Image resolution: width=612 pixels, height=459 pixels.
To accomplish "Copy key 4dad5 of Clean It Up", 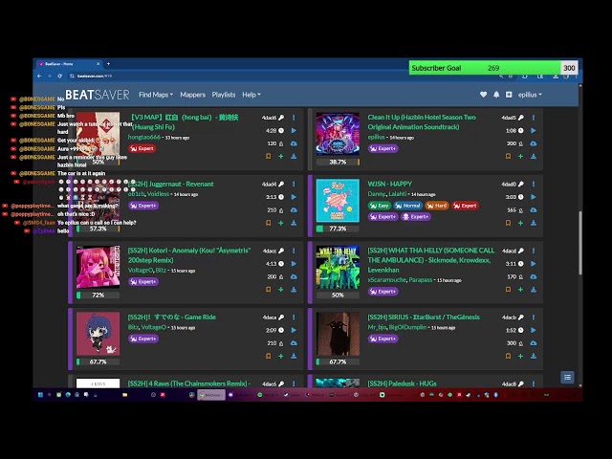I will point(513,118).
